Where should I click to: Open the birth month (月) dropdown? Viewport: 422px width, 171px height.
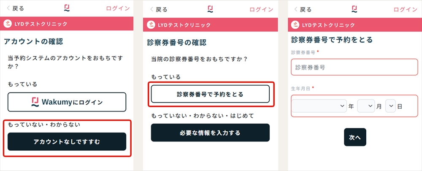(366, 106)
